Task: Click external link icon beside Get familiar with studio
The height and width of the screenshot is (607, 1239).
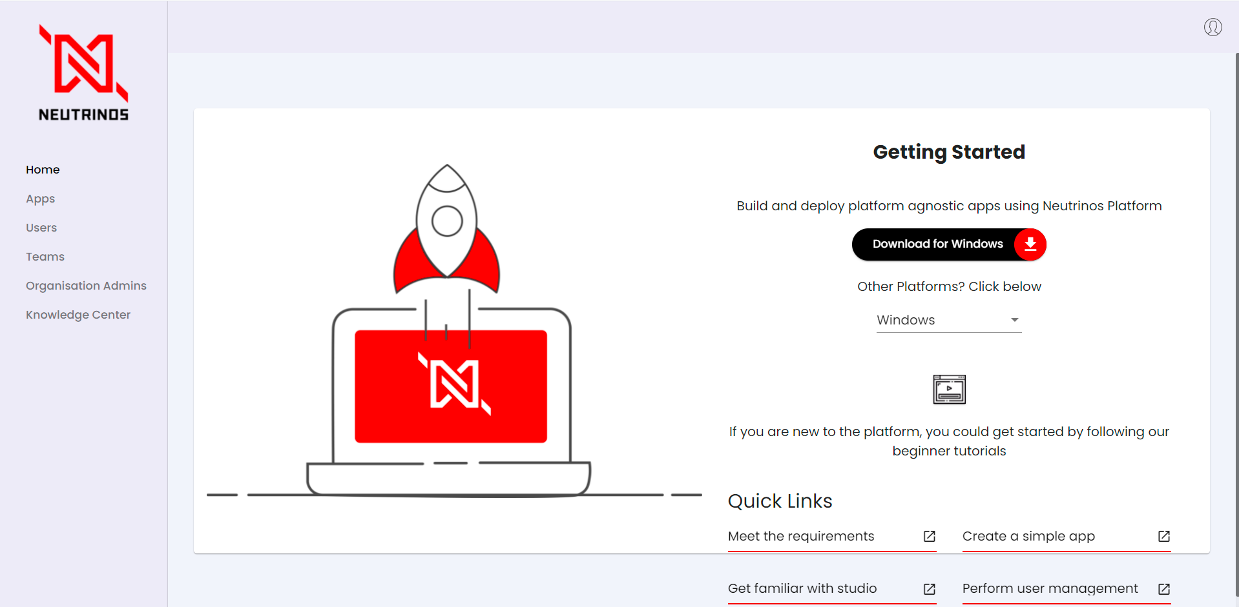Action: pyautogui.click(x=930, y=589)
